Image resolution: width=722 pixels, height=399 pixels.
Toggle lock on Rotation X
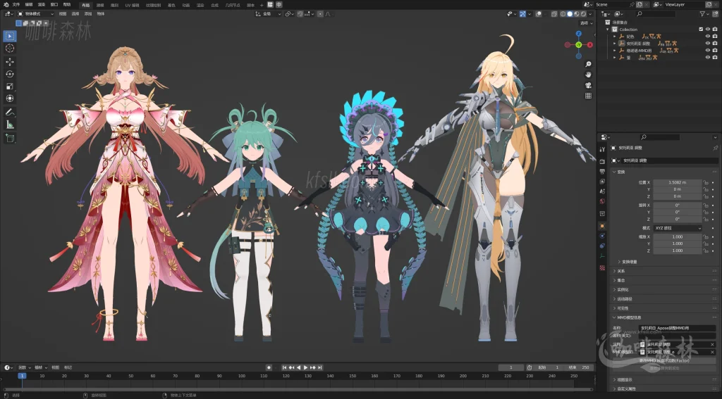706,205
